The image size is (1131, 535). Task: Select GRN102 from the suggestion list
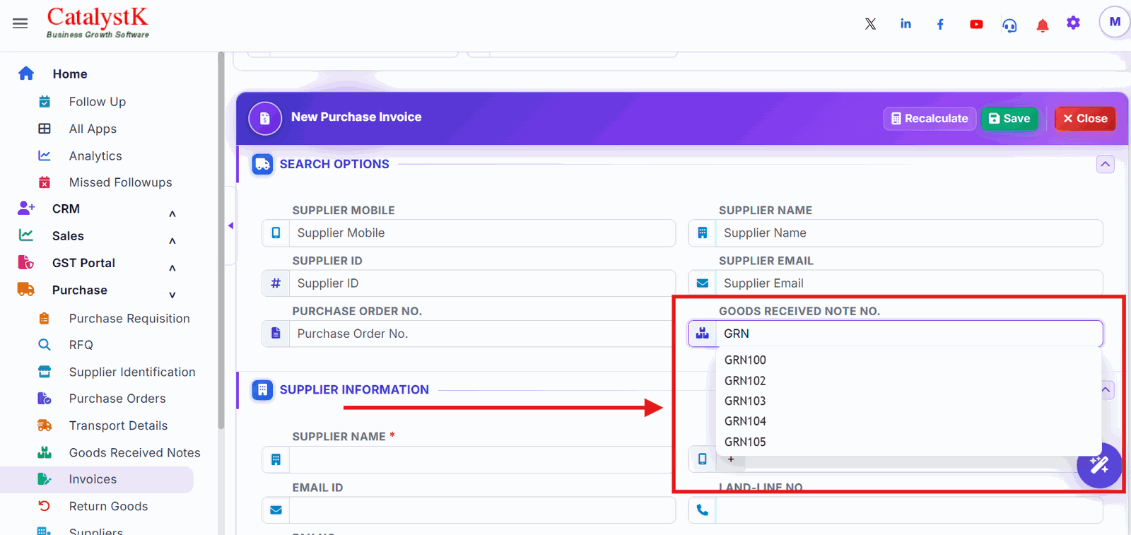pos(908,380)
